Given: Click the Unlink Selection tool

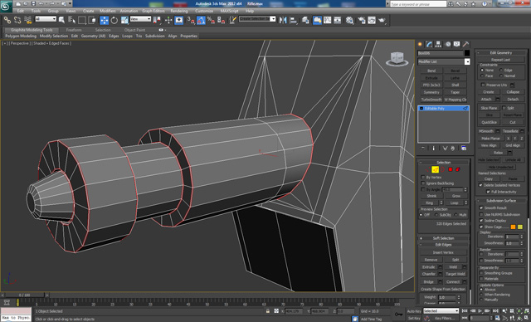Looking at the screenshot, I should (x=17, y=20).
